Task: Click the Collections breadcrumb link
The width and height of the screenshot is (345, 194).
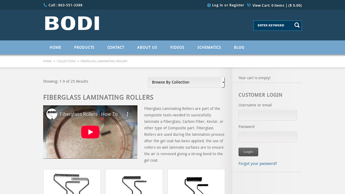Action: click(66, 61)
